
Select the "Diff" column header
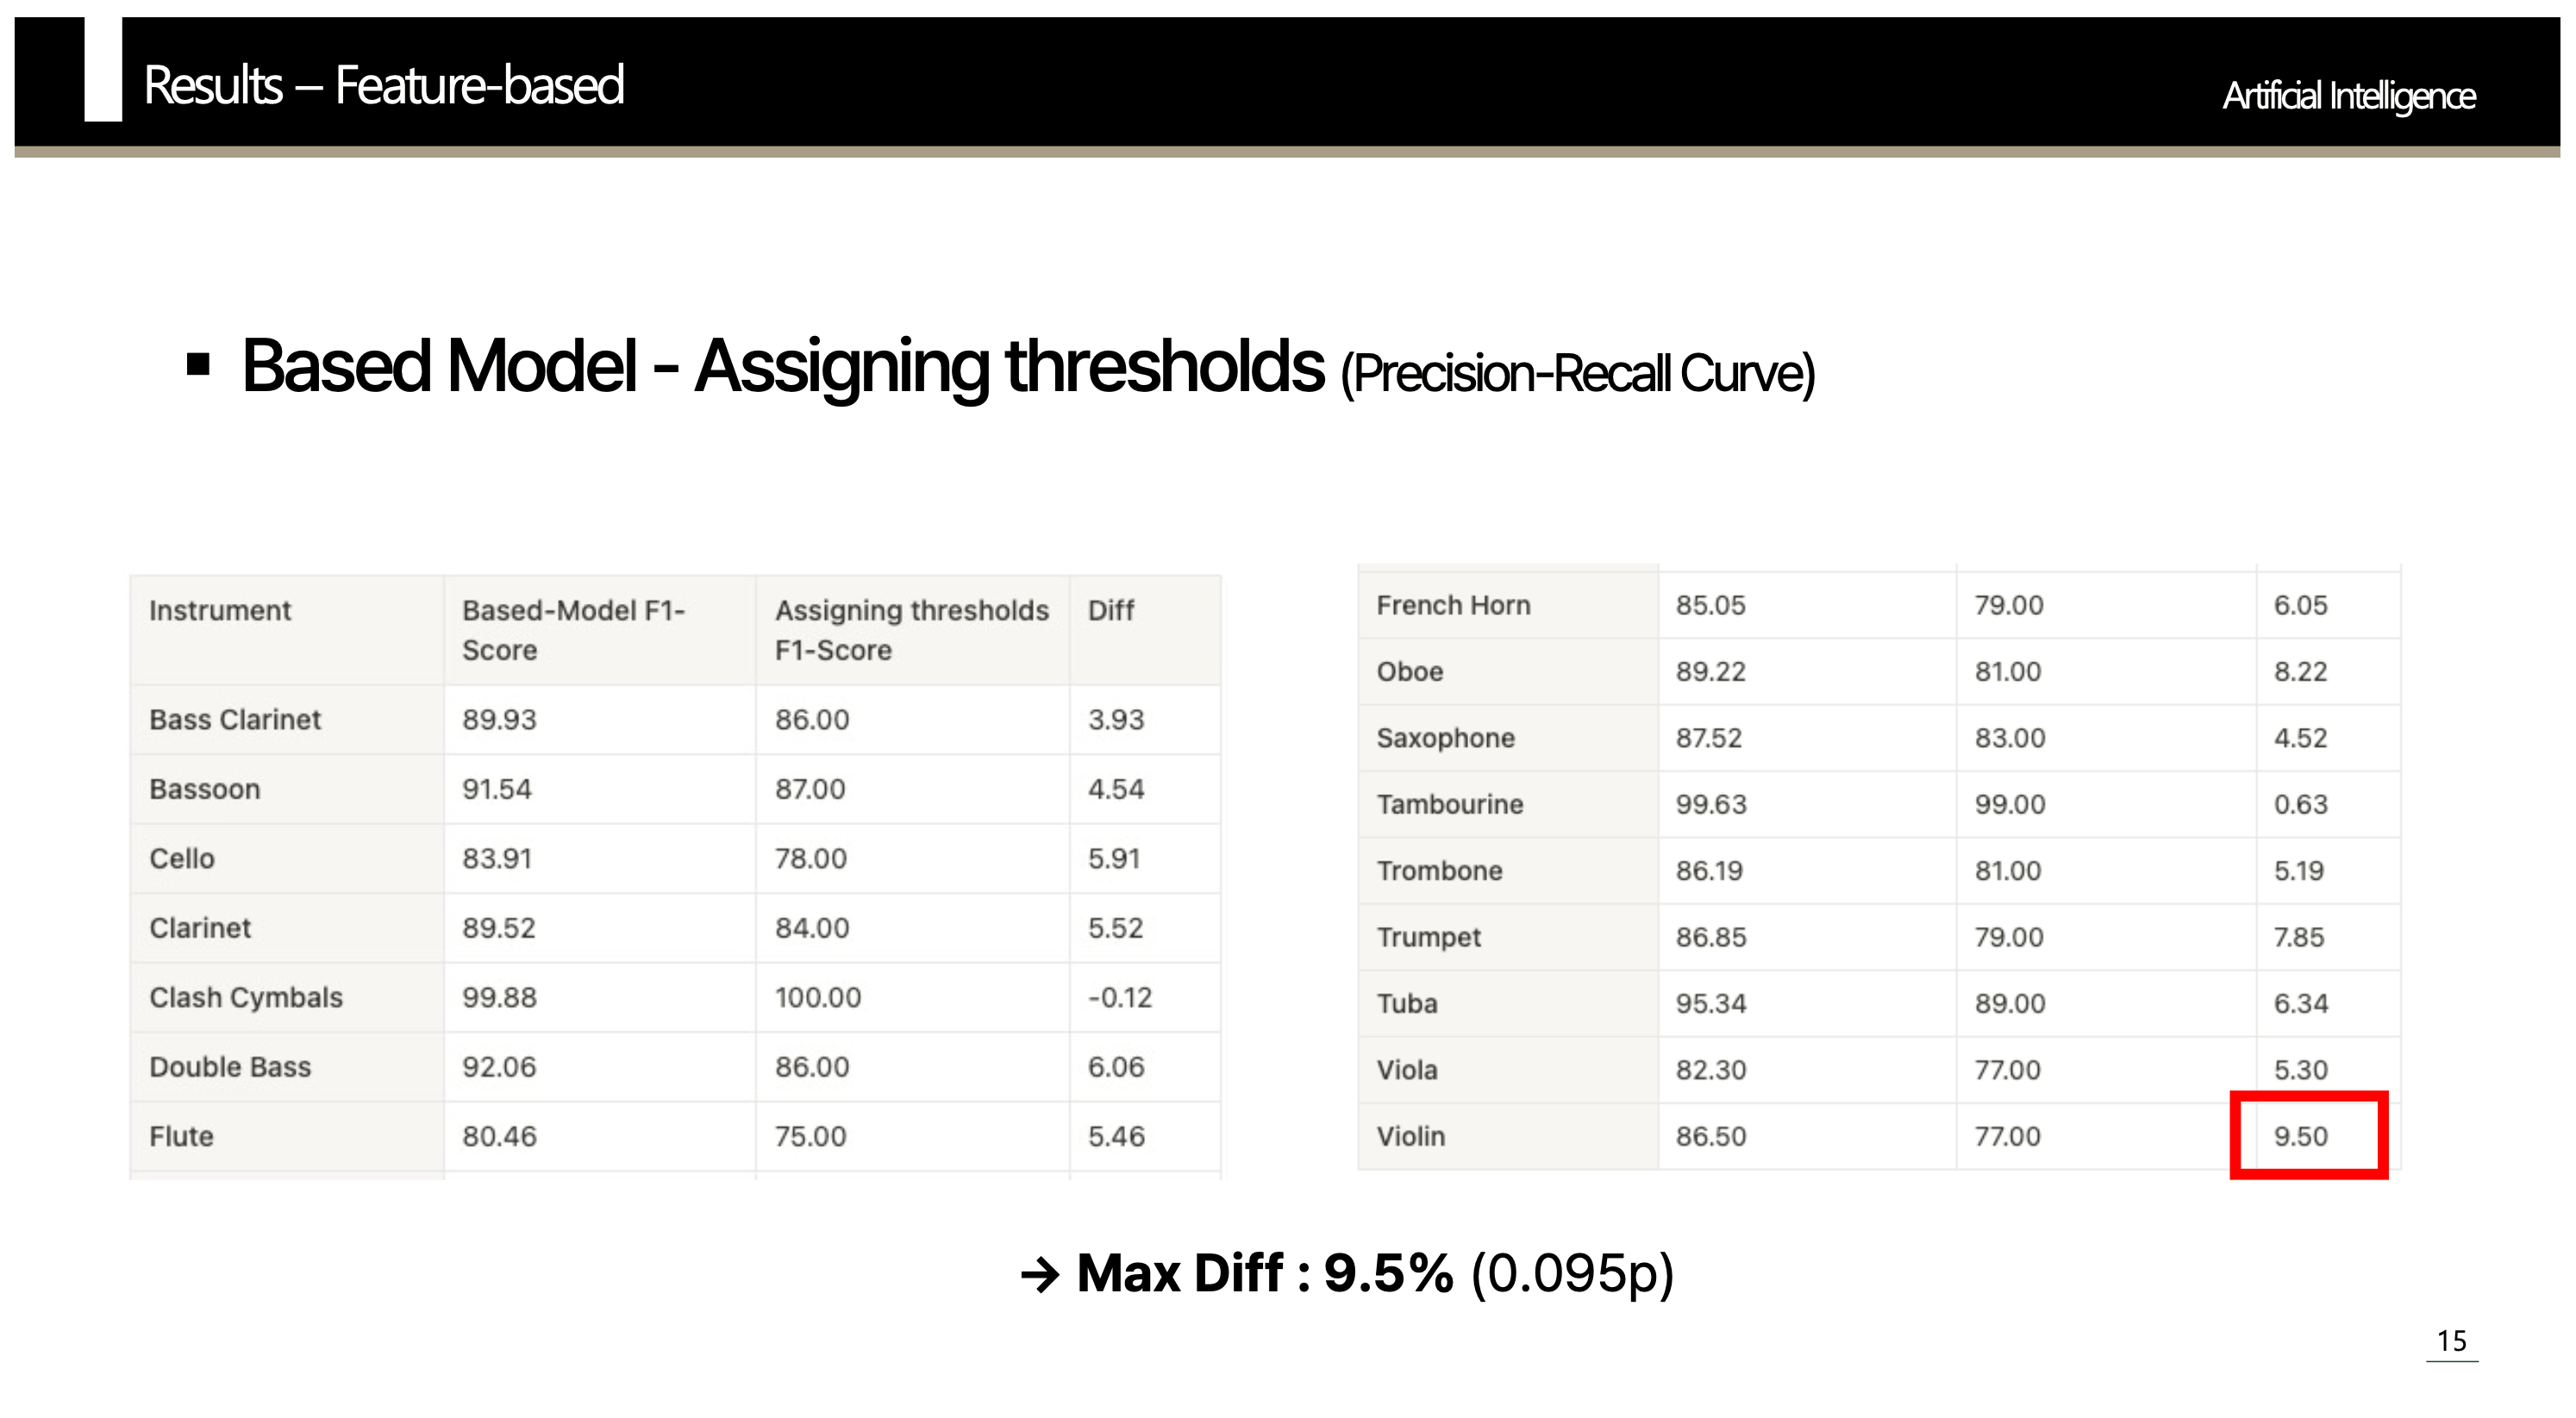tap(1110, 611)
